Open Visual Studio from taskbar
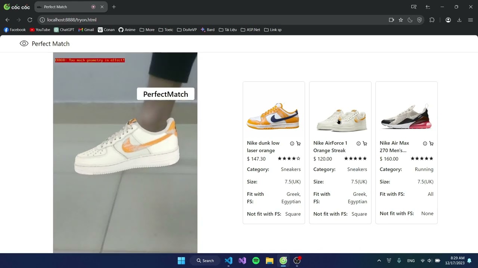The image size is (478, 268). 242,261
